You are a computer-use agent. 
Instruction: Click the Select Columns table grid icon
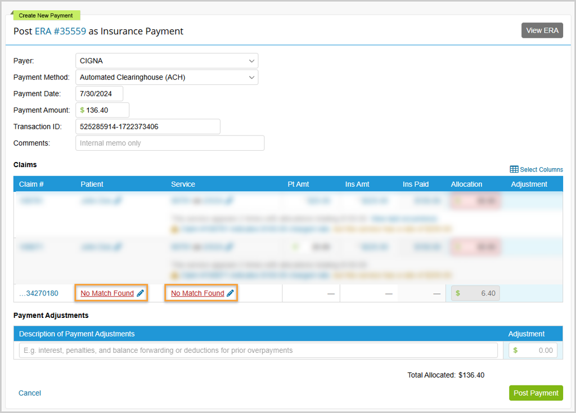(514, 169)
